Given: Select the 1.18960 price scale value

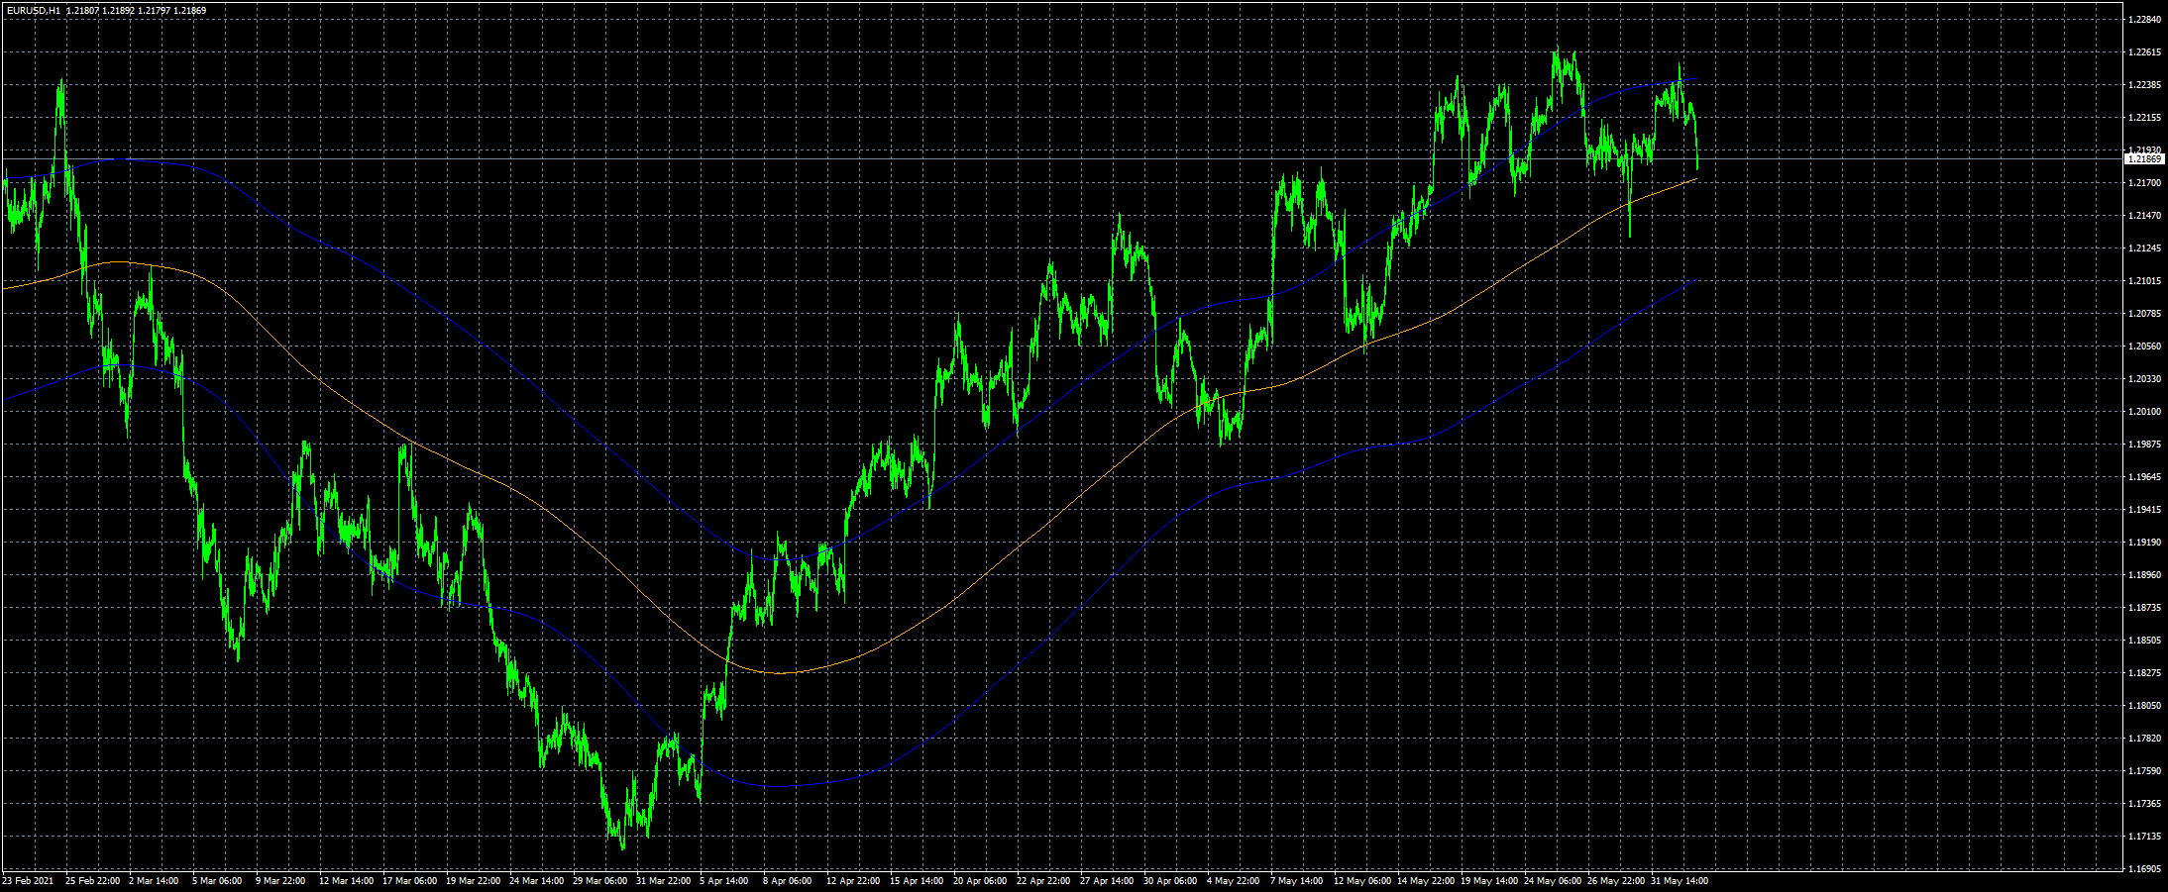Looking at the screenshot, I should (x=2143, y=575).
